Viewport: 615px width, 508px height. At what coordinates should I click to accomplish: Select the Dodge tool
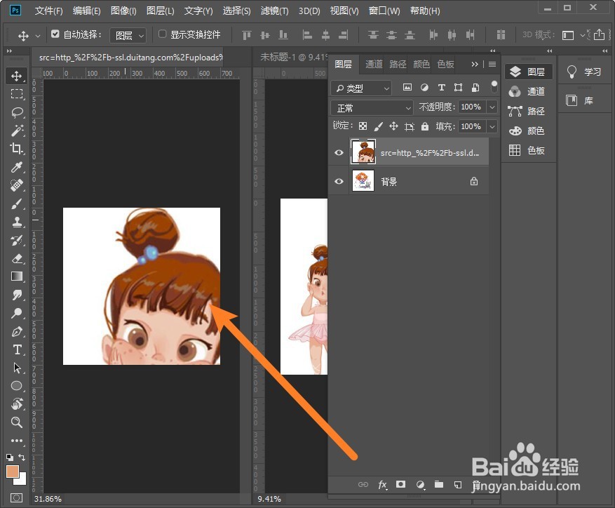pyautogui.click(x=16, y=313)
